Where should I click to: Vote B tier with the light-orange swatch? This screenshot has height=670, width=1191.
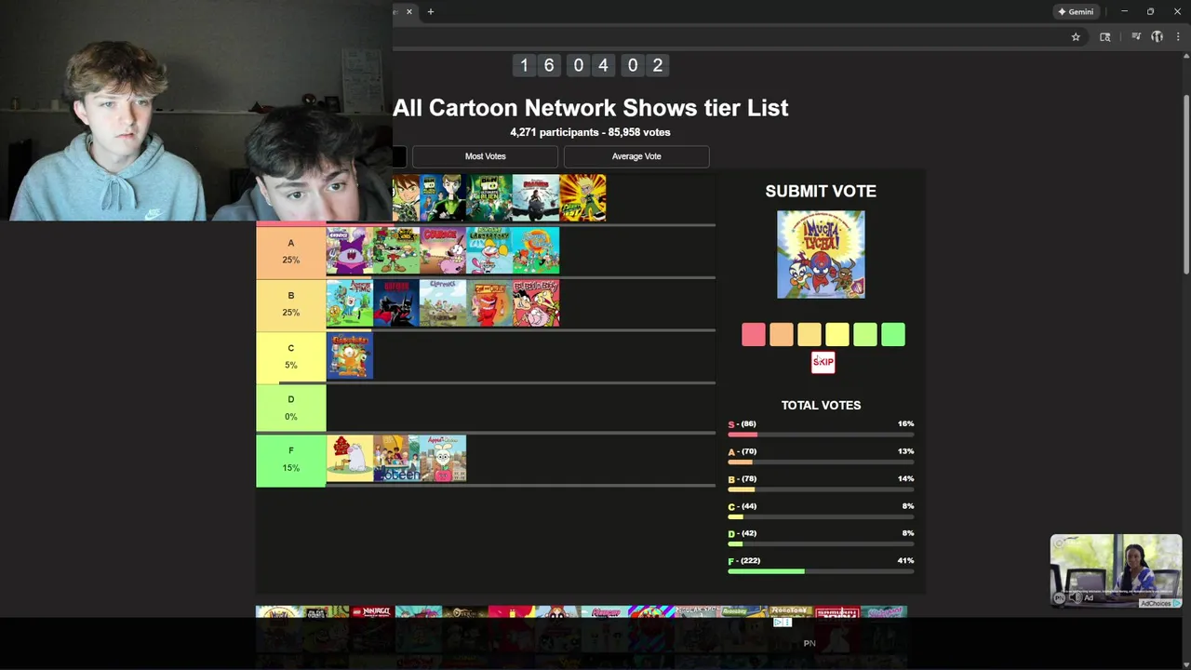(x=810, y=335)
